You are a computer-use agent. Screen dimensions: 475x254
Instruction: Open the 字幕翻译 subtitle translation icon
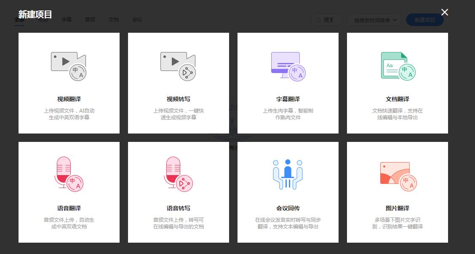(x=288, y=65)
